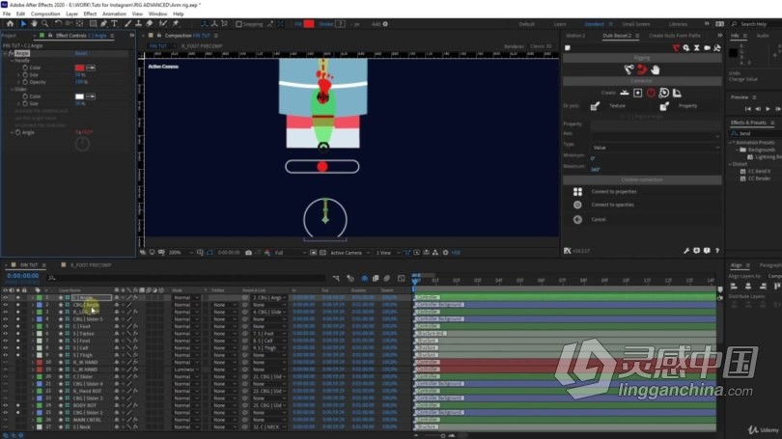
Task: Expand the Angle property twirl arrow
Action: [12, 132]
